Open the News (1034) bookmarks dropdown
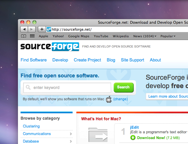 (x=145, y=36)
